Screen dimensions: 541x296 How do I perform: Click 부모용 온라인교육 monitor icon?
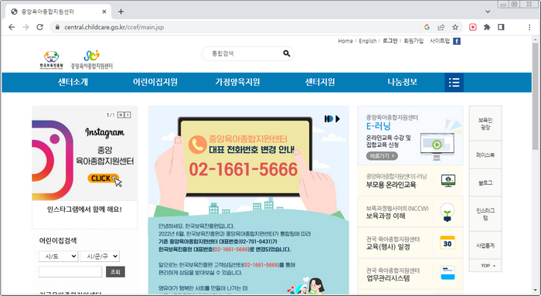click(447, 180)
